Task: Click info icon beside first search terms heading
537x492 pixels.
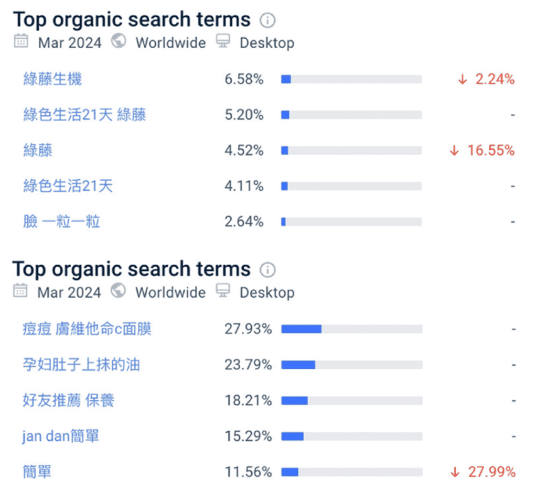Action: [x=267, y=20]
